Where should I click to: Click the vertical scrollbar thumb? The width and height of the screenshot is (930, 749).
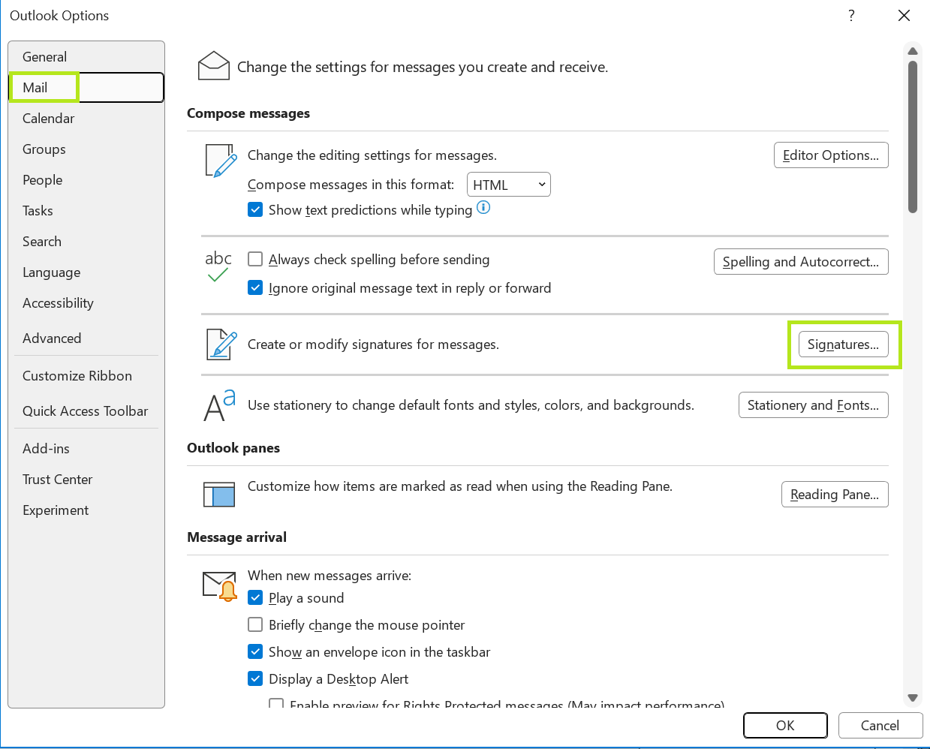[913, 137]
